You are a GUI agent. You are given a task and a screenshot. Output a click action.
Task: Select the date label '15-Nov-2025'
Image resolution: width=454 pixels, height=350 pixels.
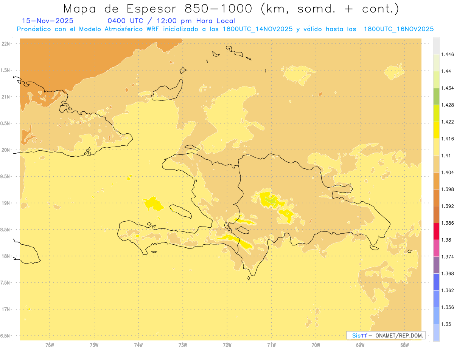coord(48,21)
